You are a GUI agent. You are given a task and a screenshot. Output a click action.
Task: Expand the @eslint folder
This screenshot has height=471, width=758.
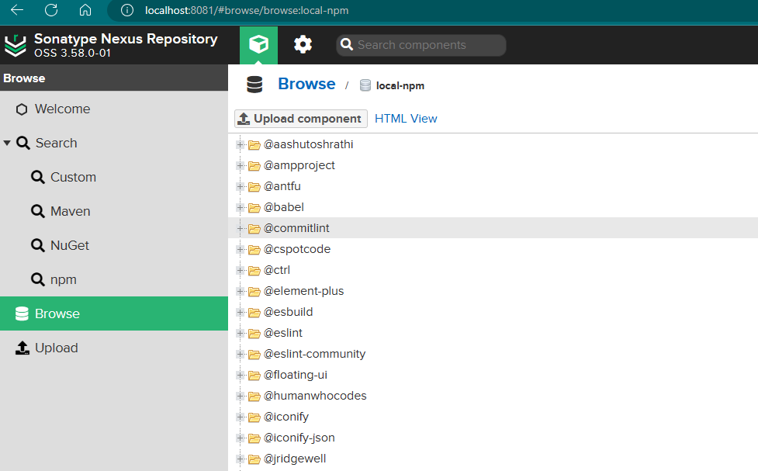240,333
